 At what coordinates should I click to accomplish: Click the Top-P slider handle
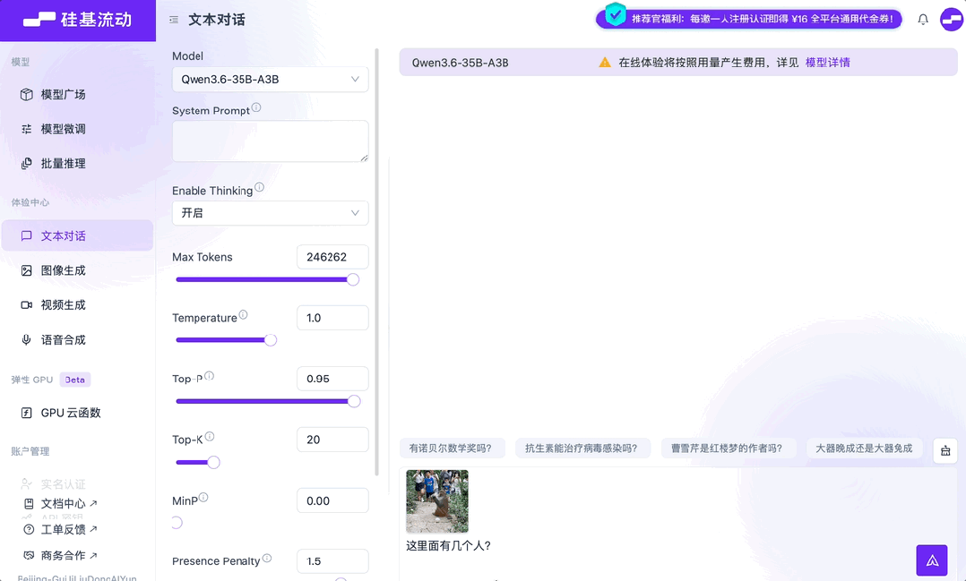coord(354,401)
